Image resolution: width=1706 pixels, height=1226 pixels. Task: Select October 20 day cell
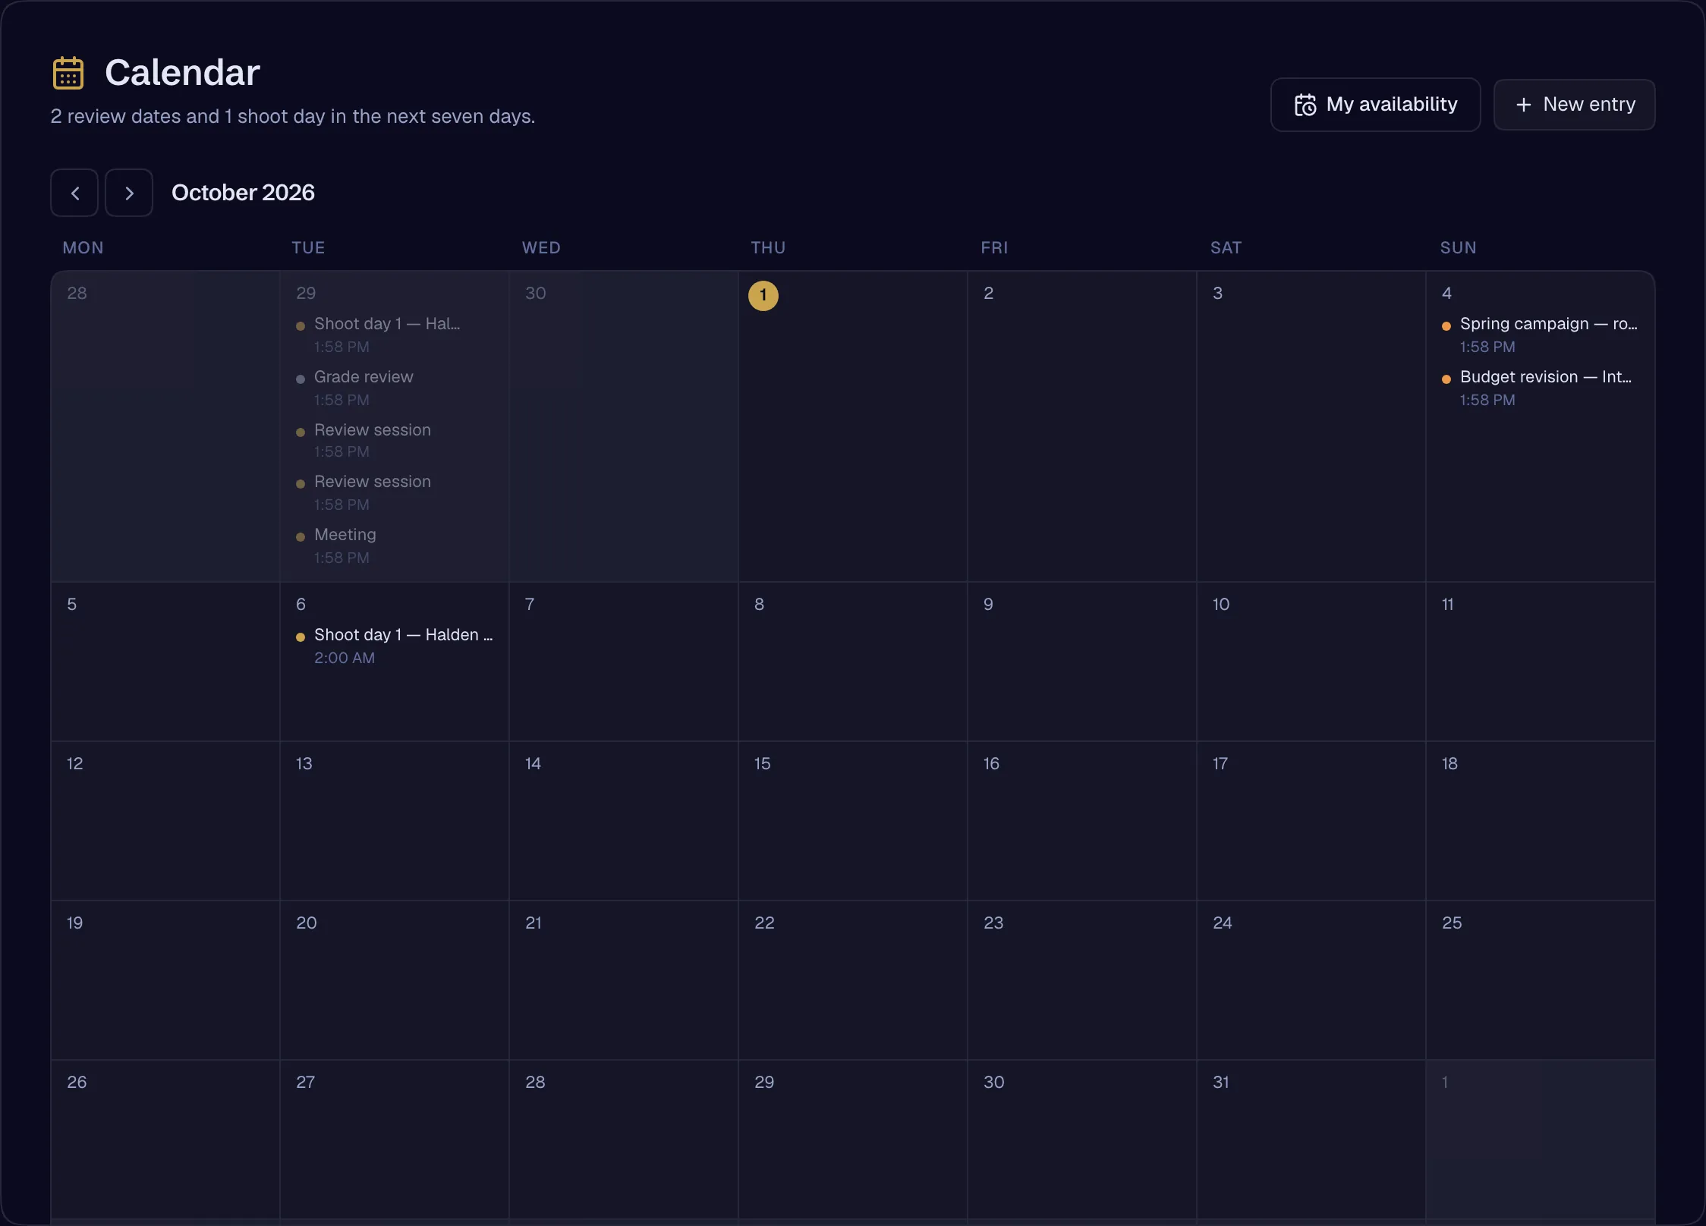click(x=394, y=980)
